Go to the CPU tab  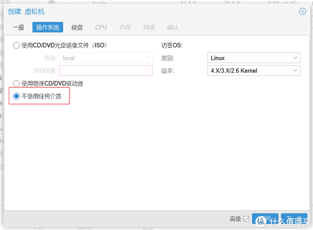coord(101,27)
